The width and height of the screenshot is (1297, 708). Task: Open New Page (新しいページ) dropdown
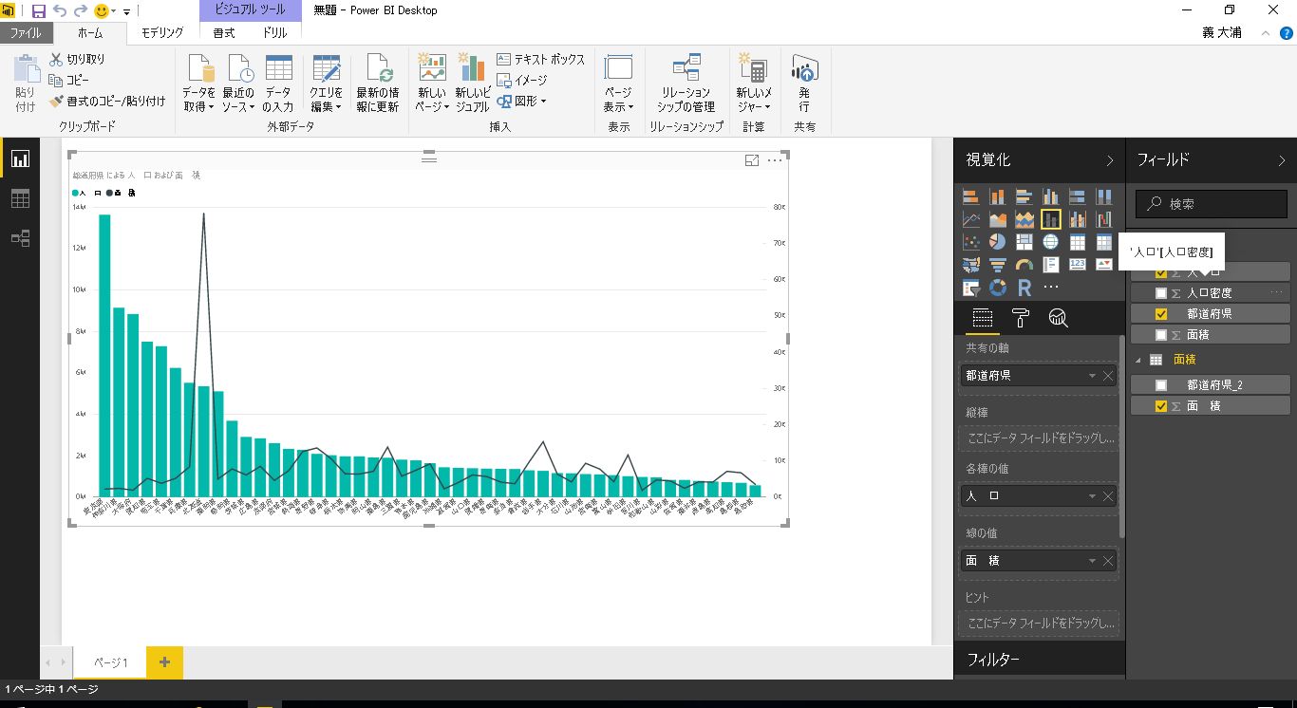432,83
